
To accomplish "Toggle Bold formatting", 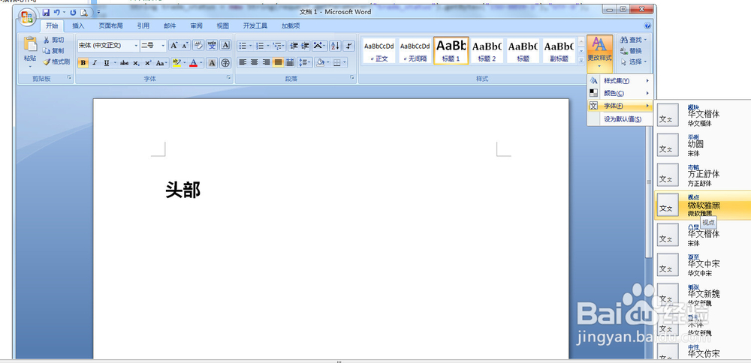I will 83,63.
